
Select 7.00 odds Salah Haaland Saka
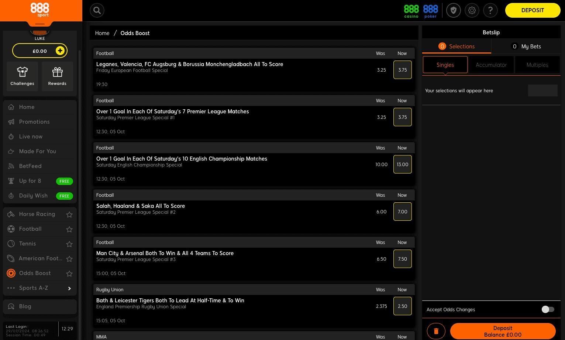tap(402, 212)
